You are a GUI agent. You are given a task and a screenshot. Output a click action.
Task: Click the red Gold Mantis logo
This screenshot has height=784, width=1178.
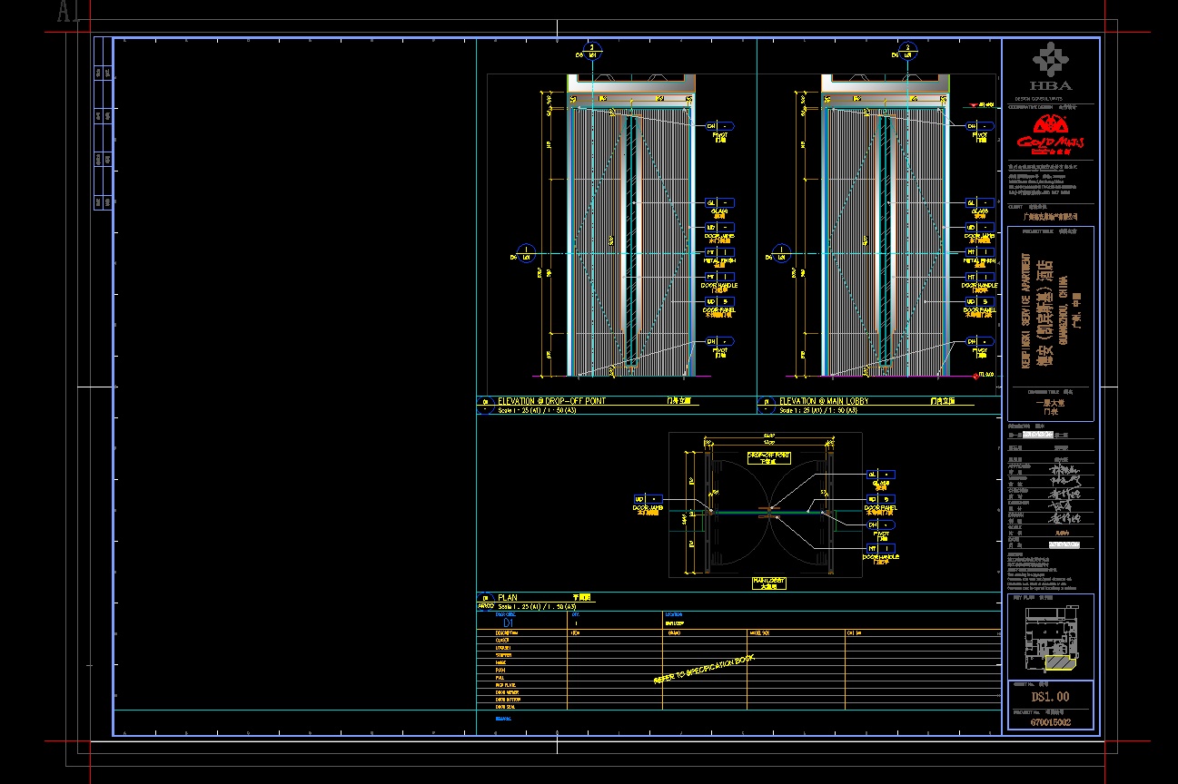pyautogui.click(x=1051, y=135)
